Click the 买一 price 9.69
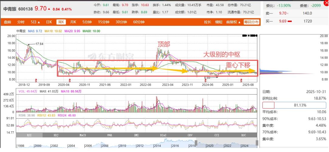 click(283, 21)
